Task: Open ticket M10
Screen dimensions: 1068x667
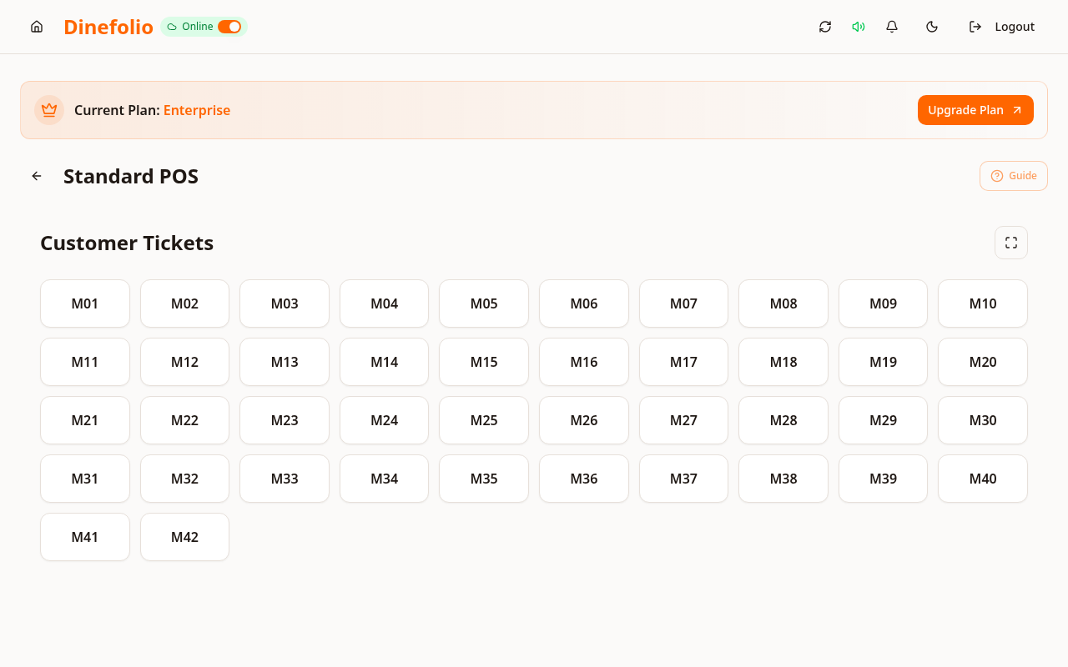Action: 983,303
